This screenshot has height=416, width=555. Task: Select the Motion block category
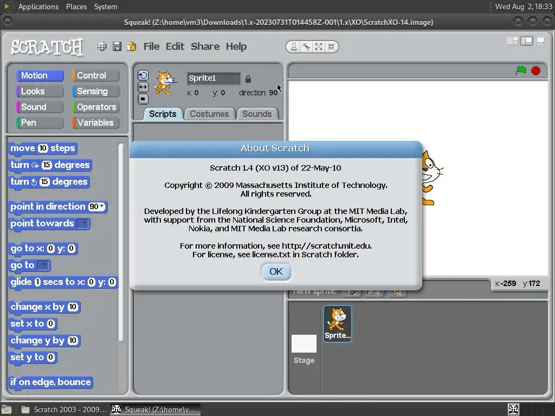pos(40,75)
